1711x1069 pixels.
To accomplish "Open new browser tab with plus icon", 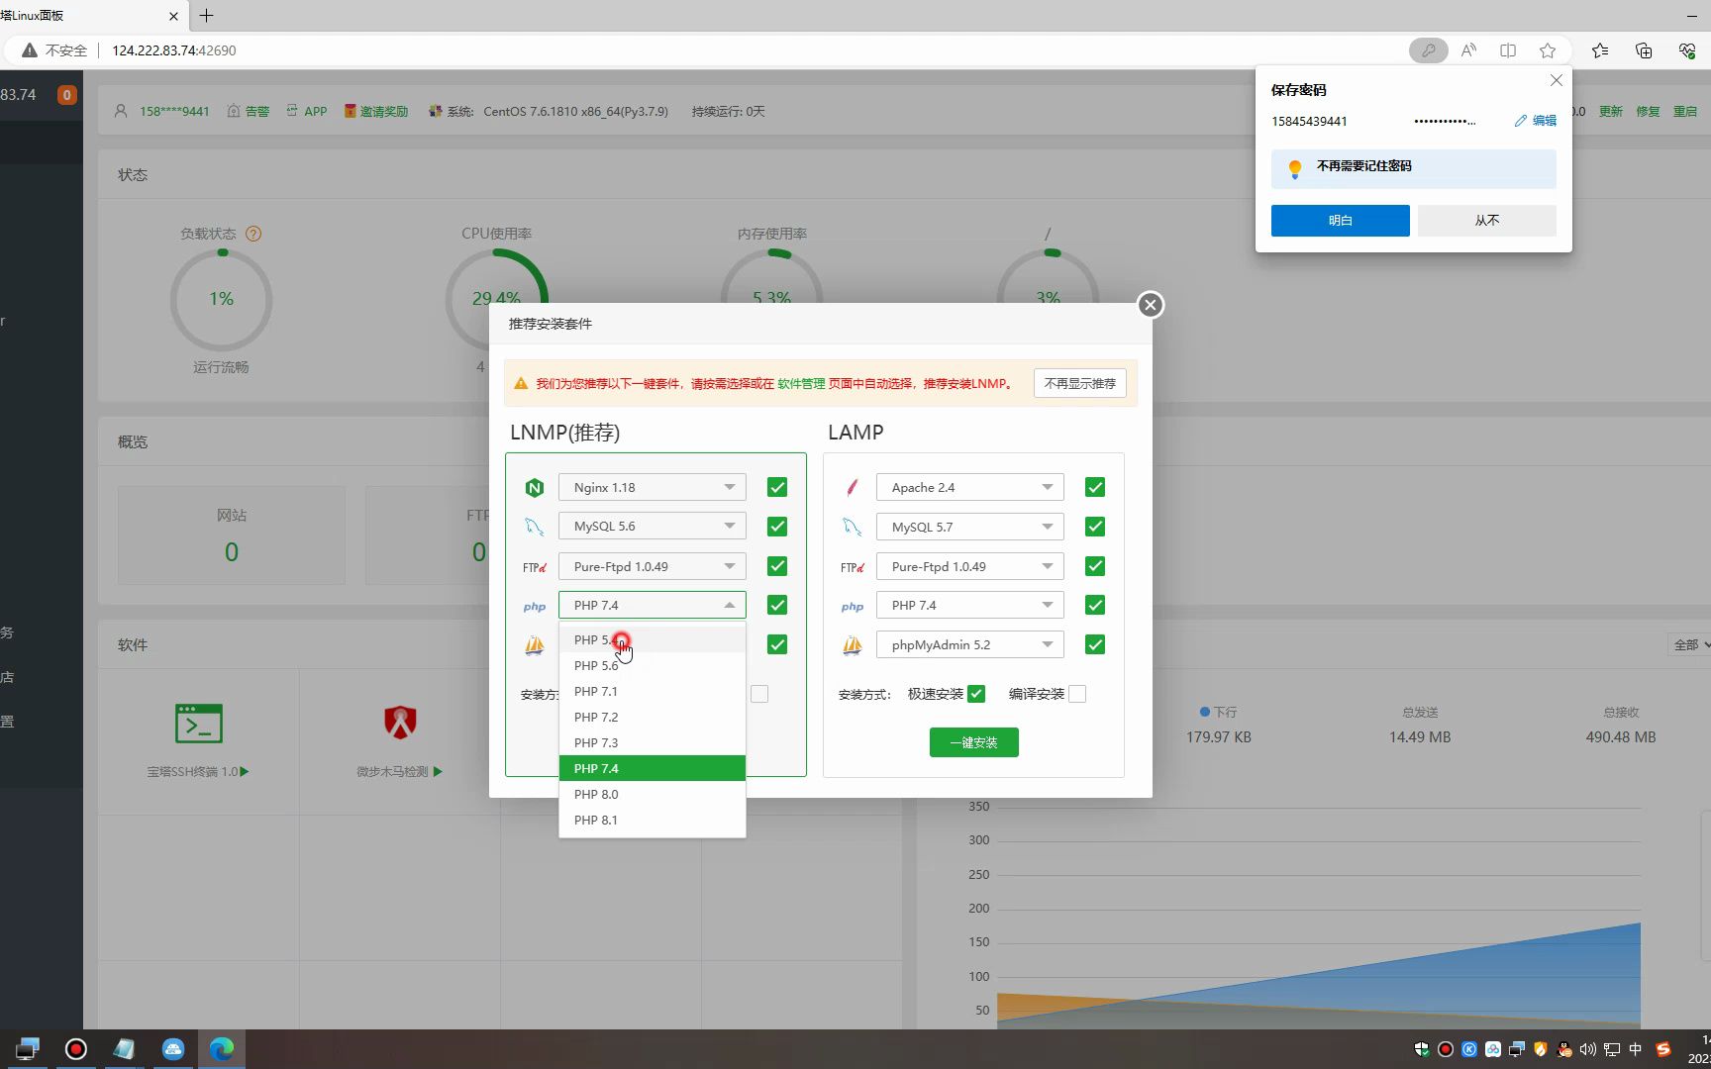I will (x=206, y=16).
